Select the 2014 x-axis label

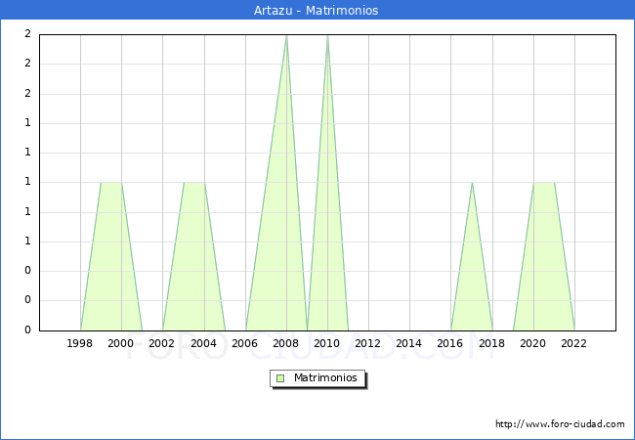click(409, 343)
